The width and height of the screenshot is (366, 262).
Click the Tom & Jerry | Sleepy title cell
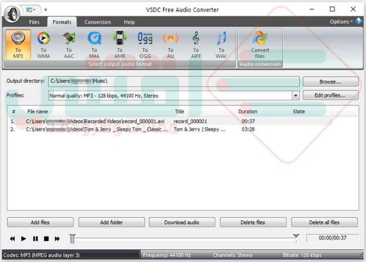200,130
